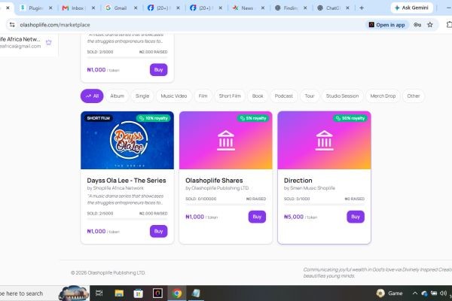Click the Open in app button

tap(387, 25)
